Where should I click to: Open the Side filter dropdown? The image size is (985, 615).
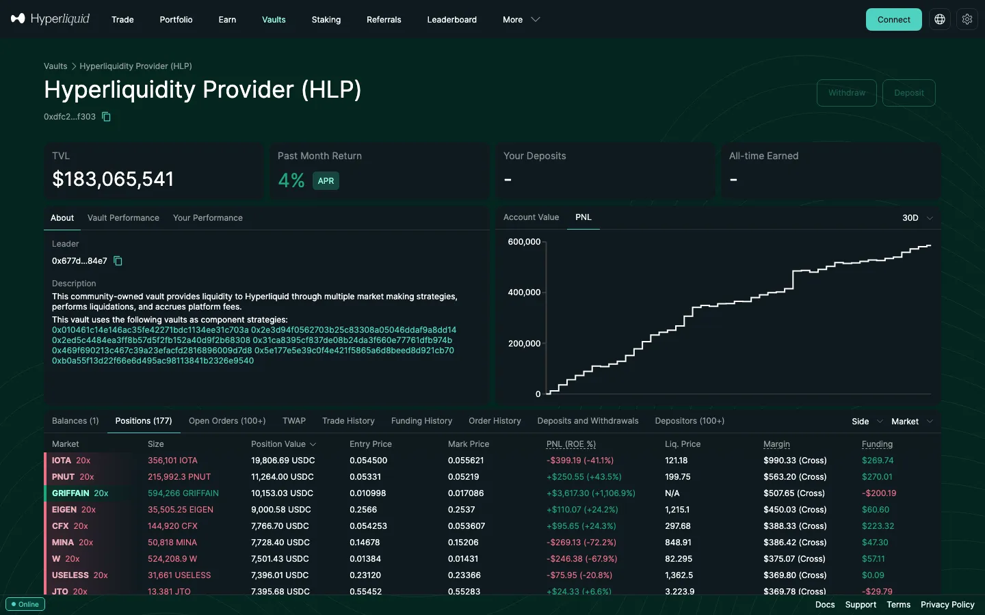[x=867, y=422]
